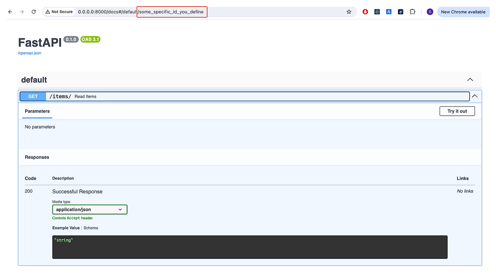
Task: Click the Not Secure indicator
Action: (x=59, y=12)
